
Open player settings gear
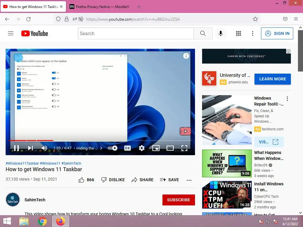click(142, 148)
